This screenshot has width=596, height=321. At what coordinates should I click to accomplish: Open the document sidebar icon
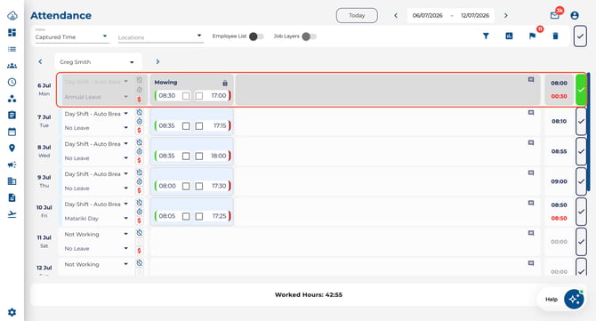click(12, 197)
